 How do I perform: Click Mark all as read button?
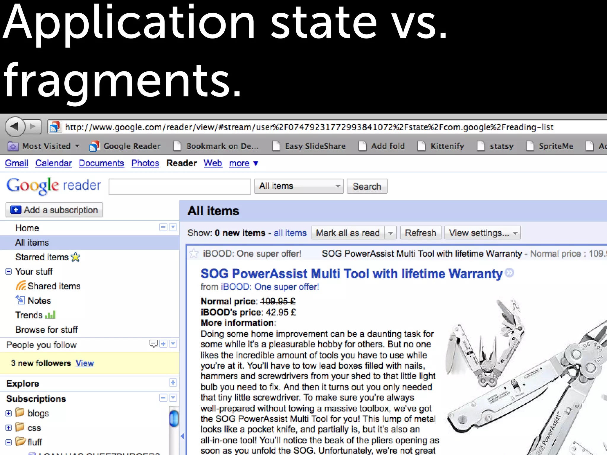(348, 233)
